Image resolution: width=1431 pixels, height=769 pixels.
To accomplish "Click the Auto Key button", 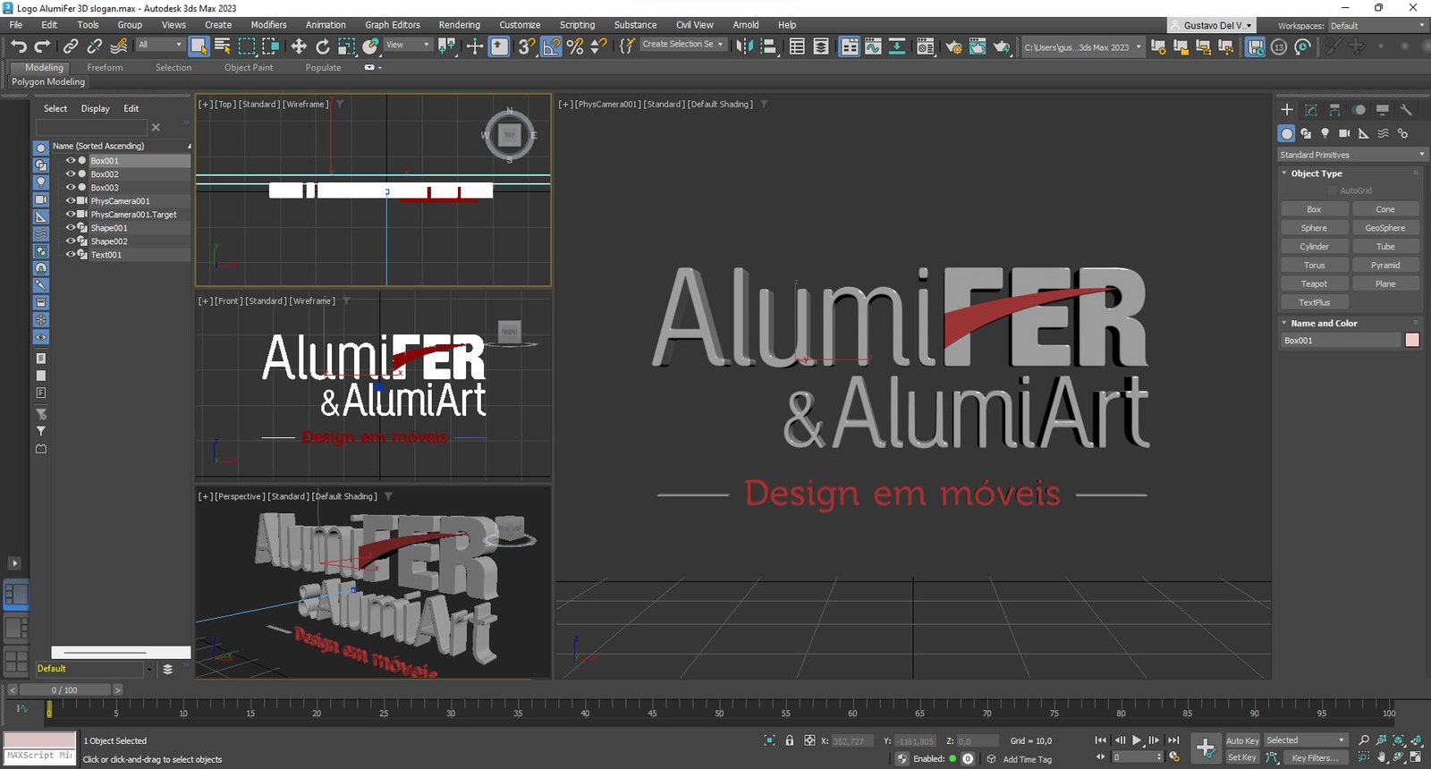I will pyautogui.click(x=1242, y=740).
